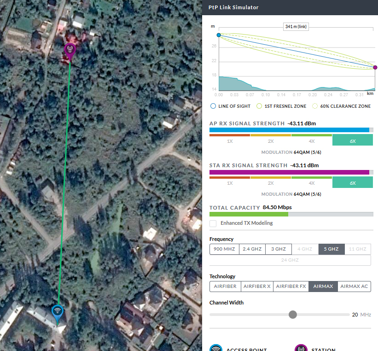Image resolution: width=378 pixels, height=351 pixels.
Task: Click the Station icon at the panel bottom
Action: [301, 348]
